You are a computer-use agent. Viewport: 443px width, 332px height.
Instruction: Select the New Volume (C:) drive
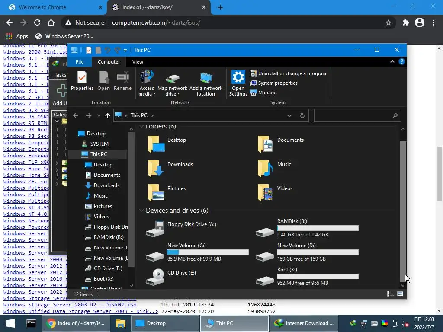[x=197, y=252]
